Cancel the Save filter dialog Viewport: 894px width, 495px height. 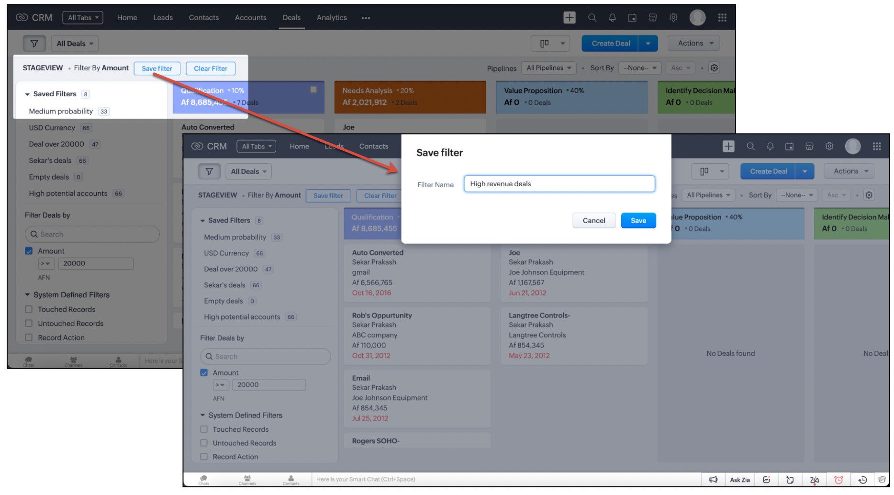tap(593, 221)
